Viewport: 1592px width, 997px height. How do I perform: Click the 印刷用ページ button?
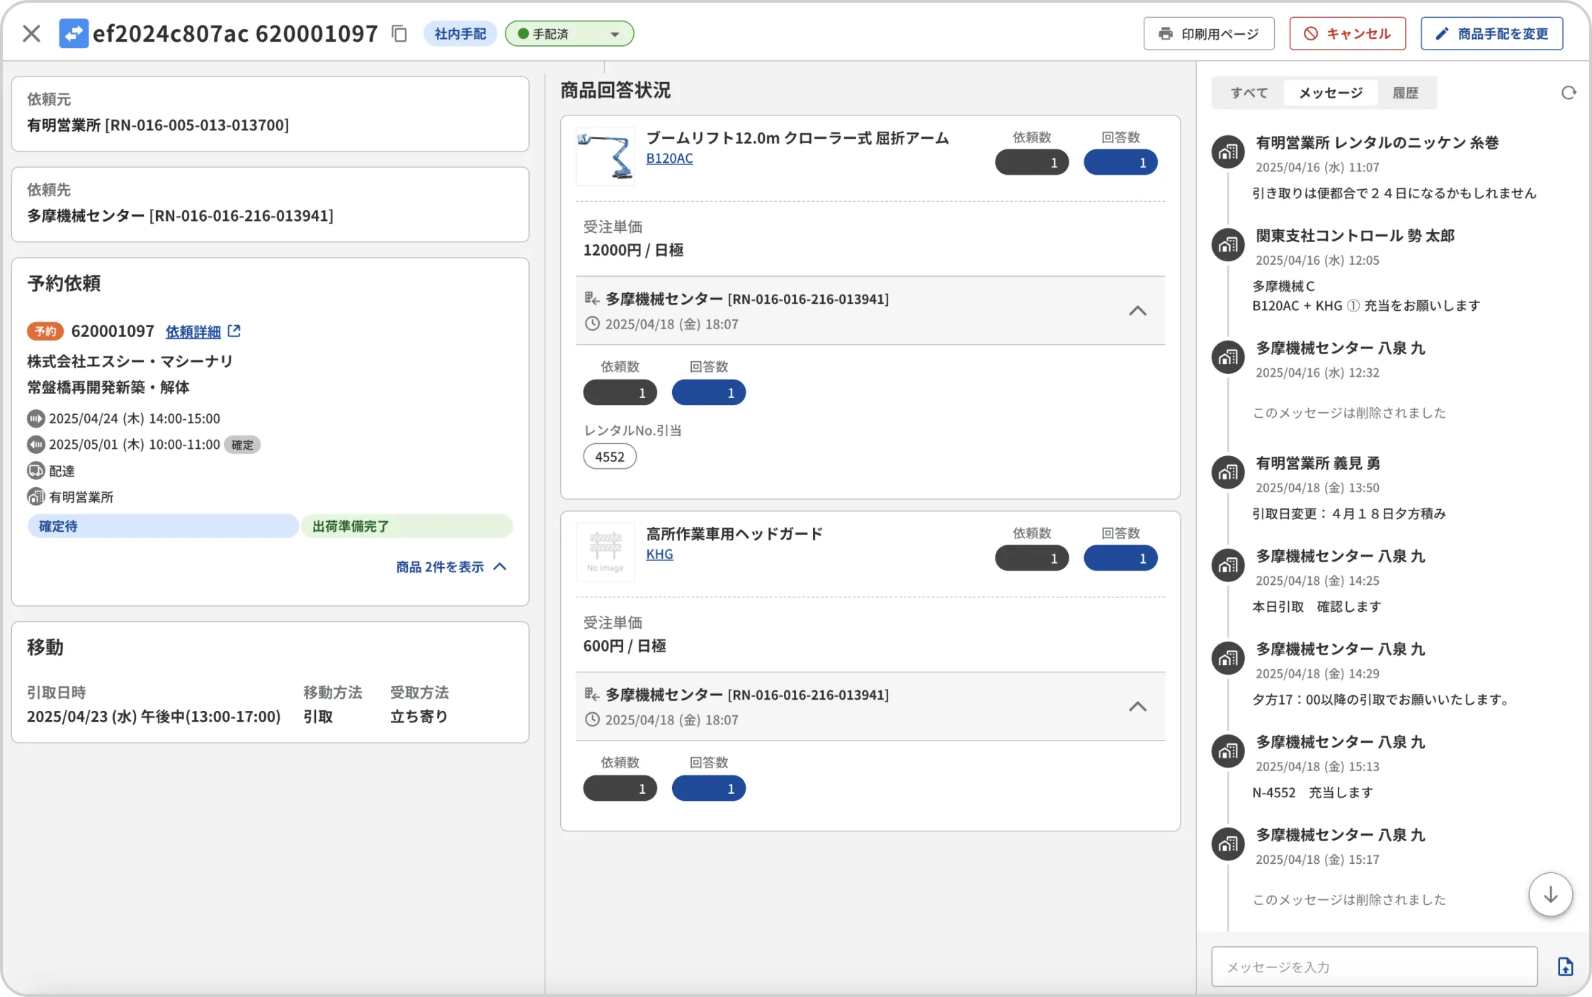coord(1208,33)
